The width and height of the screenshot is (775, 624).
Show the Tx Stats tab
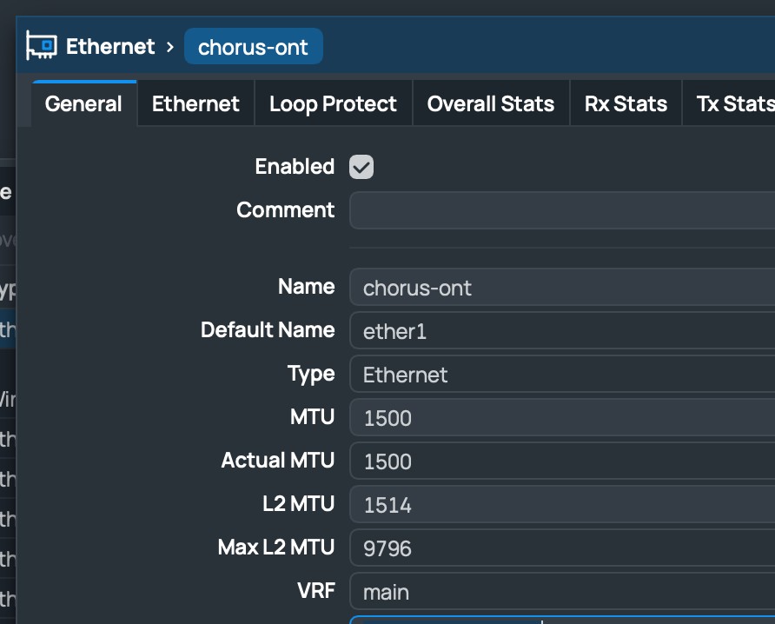point(734,104)
